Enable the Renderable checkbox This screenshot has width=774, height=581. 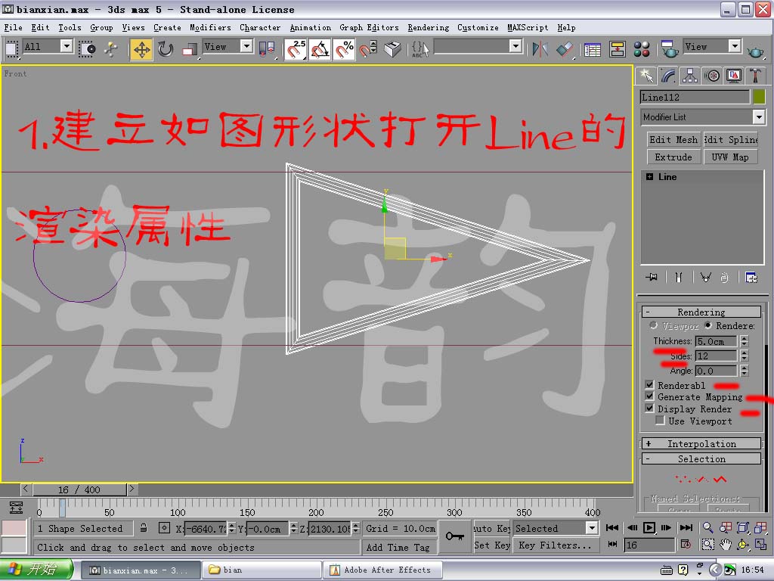pos(650,384)
